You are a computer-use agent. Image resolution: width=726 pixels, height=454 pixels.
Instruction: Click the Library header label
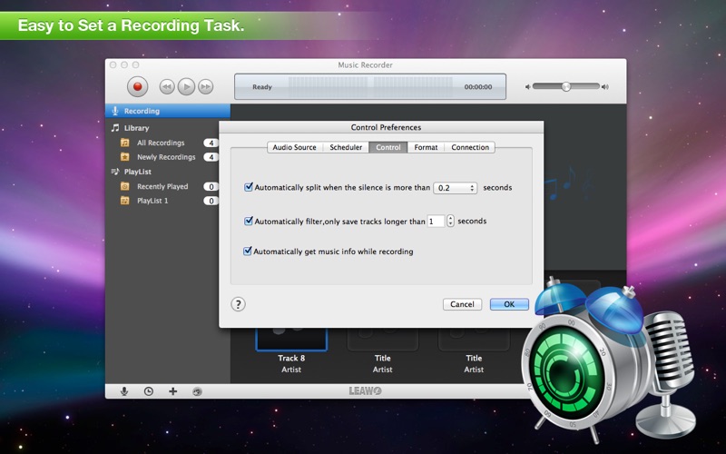(137, 128)
